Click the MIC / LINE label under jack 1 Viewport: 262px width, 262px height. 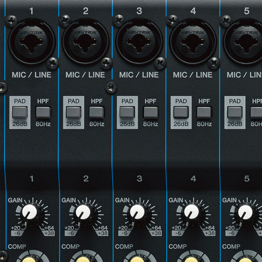[x=31, y=75]
